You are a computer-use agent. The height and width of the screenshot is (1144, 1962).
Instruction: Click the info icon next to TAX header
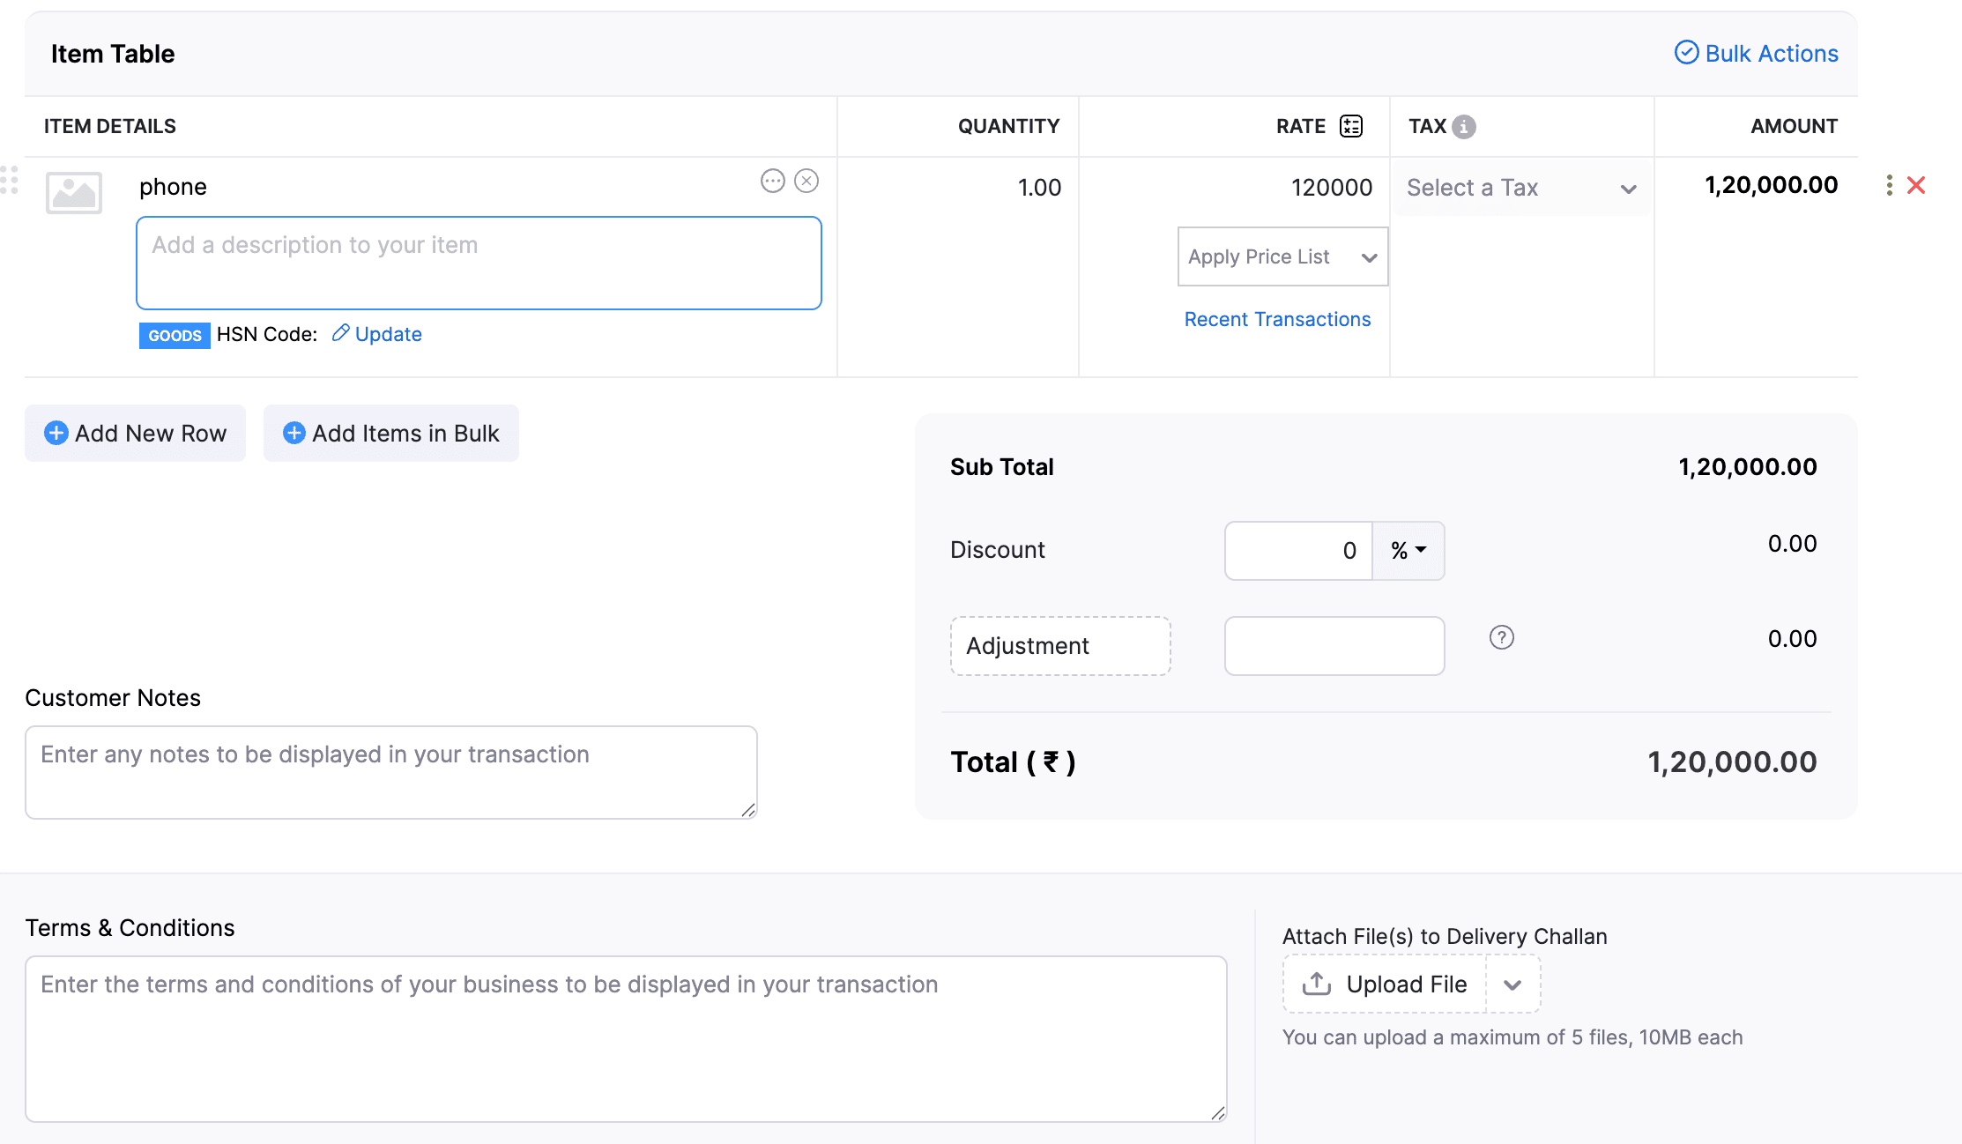click(x=1464, y=126)
